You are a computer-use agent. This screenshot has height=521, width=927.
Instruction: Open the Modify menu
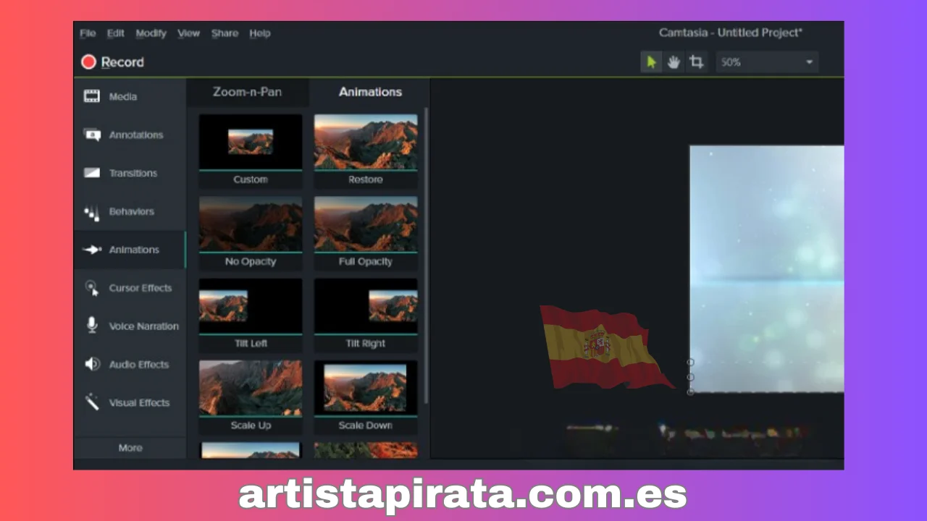(x=151, y=33)
